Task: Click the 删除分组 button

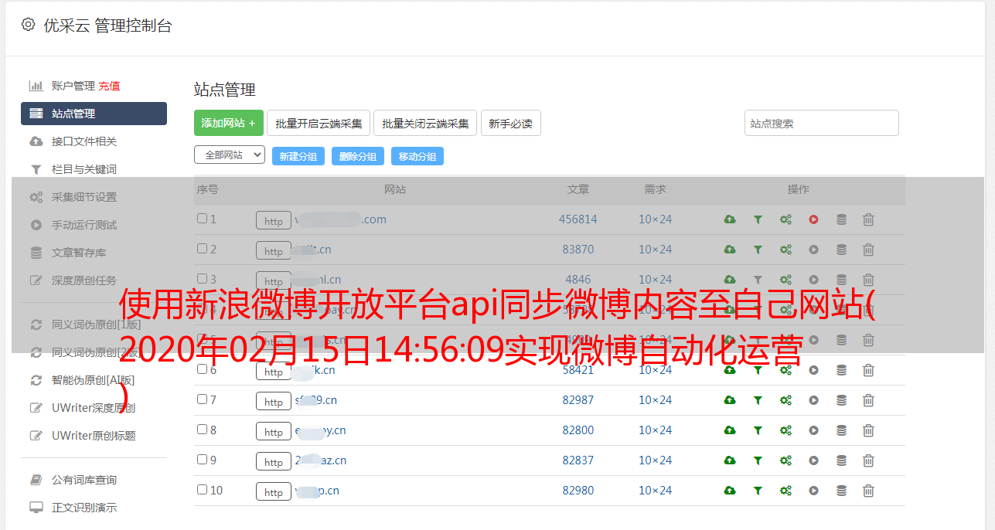Action: 358,156
